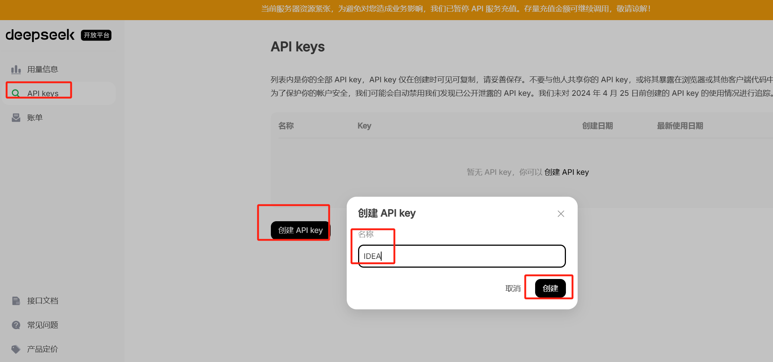Click the 暂无 API key empty-state text
The image size is (773, 362).
(504, 172)
